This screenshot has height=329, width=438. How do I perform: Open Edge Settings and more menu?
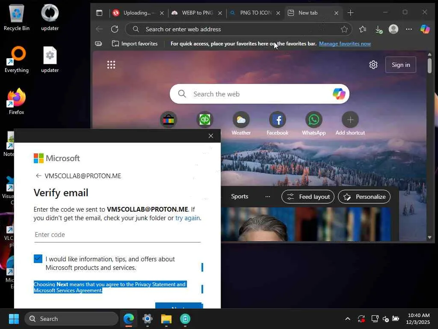pos(408,29)
